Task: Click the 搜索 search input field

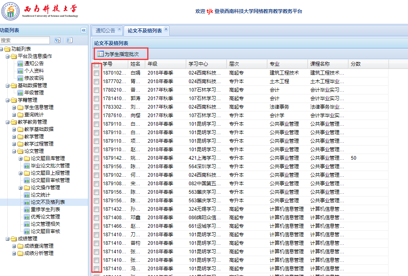Action: pyautogui.click(x=25, y=40)
